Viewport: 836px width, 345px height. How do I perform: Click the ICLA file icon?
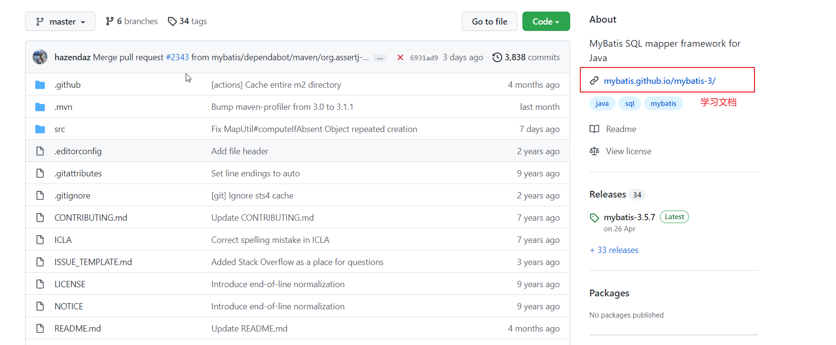pyautogui.click(x=40, y=240)
